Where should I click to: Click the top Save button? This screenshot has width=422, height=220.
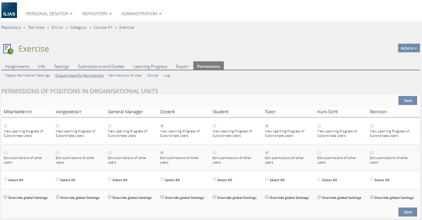point(407,100)
